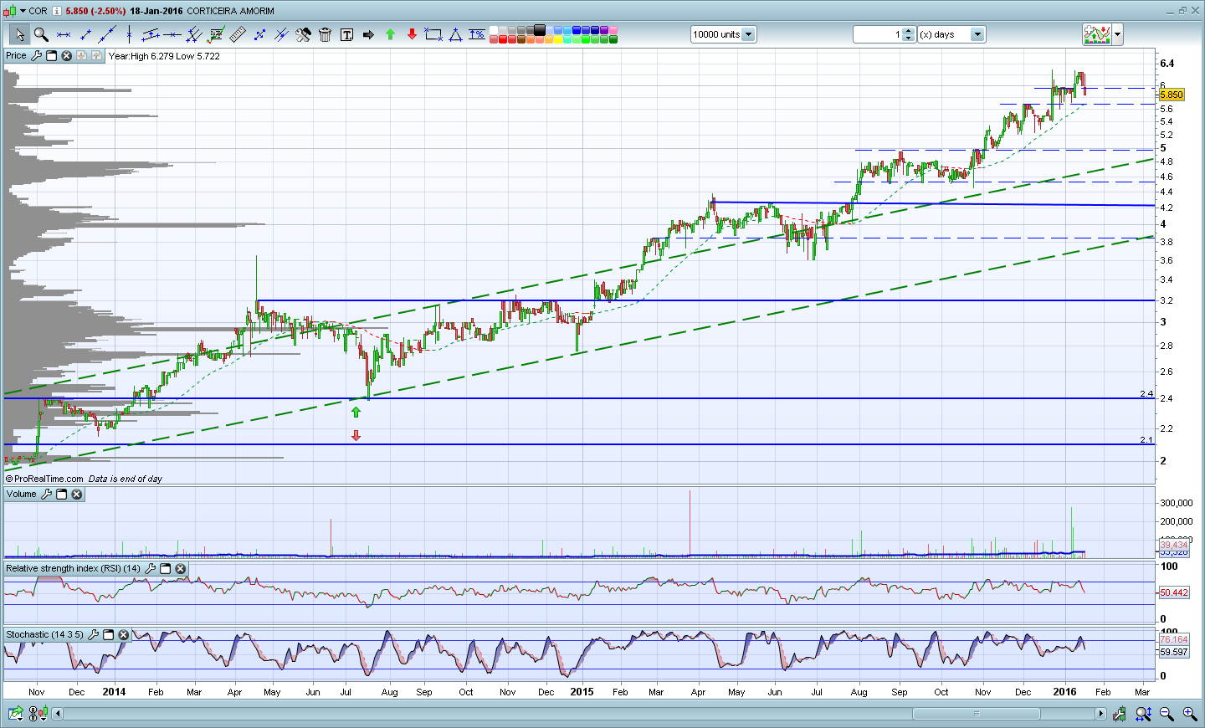Select the short segment drawing tool
Viewport: 1205px width, 728px height.
pyautogui.click(x=85, y=34)
